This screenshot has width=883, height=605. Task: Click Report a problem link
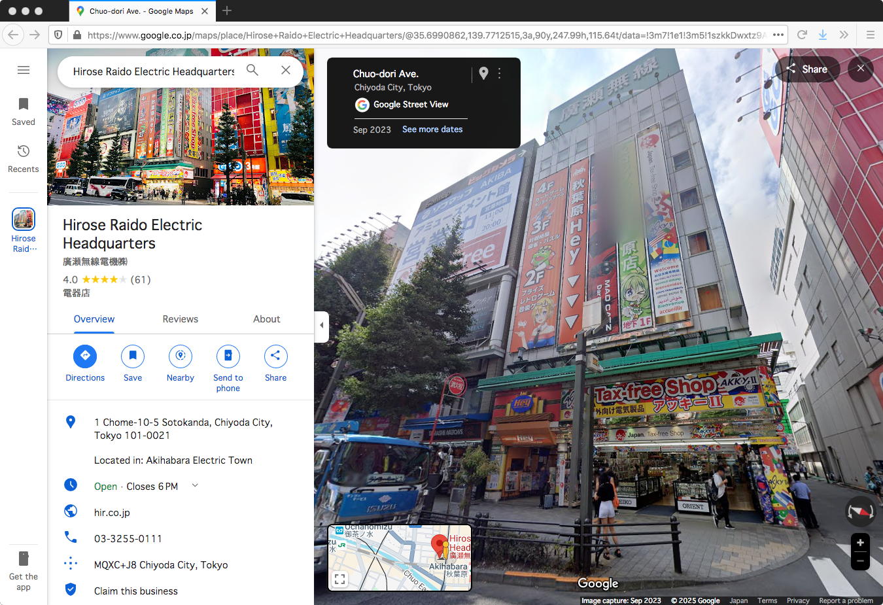(846, 600)
